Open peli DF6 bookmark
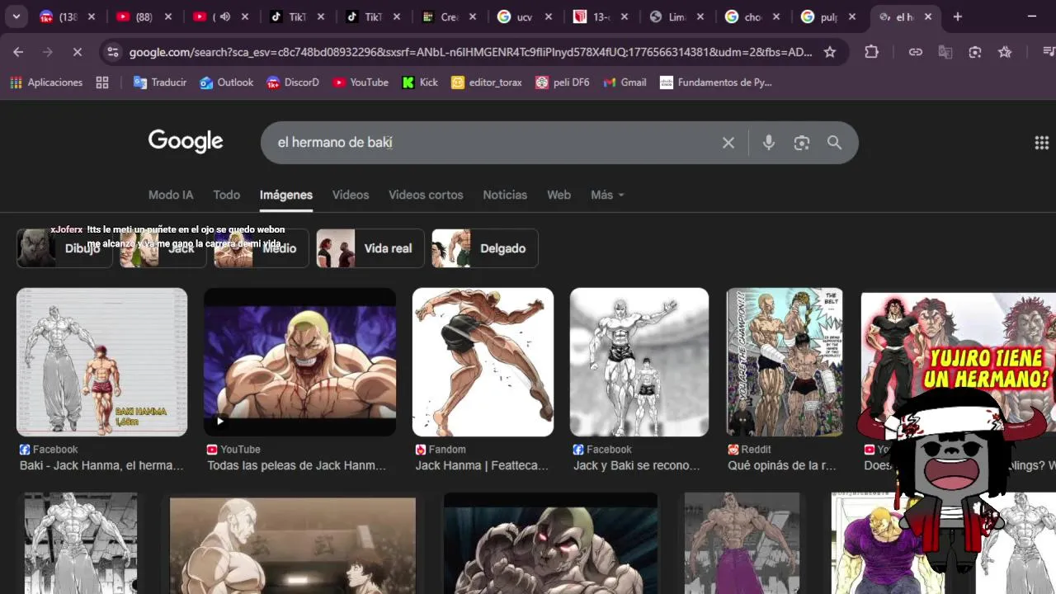Viewport: 1056px width, 594px height. 563,82
